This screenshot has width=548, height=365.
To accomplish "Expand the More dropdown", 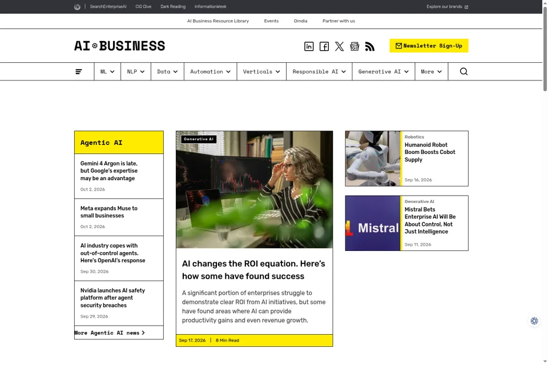I will (x=432, y=72).
